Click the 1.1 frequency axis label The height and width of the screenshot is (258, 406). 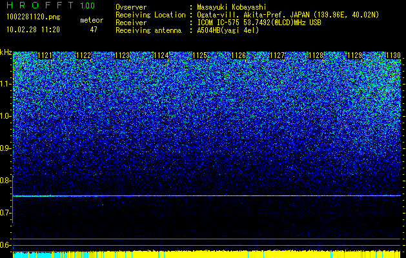[x=5, y=84]
